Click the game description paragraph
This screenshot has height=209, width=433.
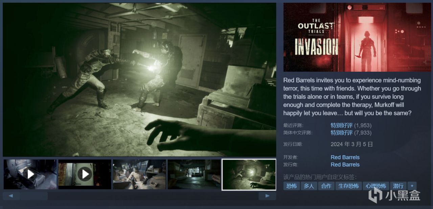click(x=352, y=97)
